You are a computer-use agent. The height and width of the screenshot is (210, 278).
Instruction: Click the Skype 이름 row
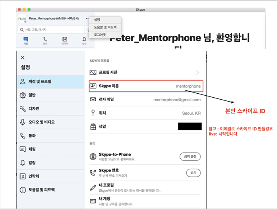click(146, 86)
